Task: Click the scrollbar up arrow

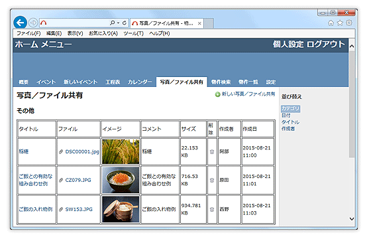Action: (352, 46)
